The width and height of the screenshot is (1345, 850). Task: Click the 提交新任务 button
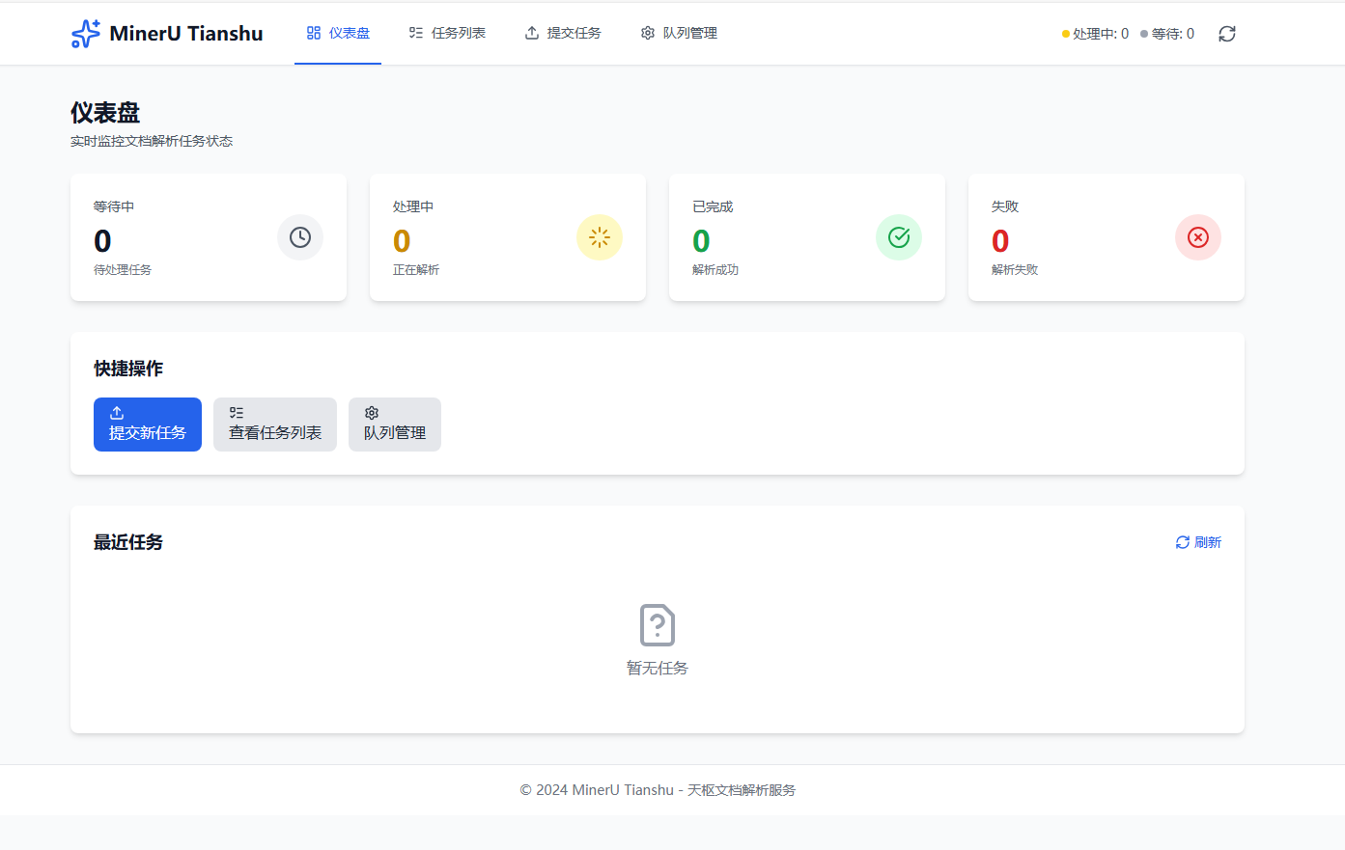coord(147,425)
